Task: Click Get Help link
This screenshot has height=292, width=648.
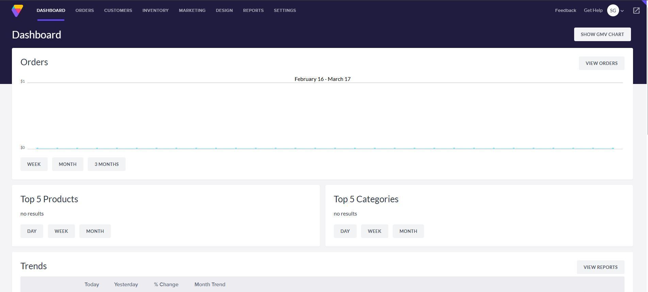Action: click(x=593, y=11)
